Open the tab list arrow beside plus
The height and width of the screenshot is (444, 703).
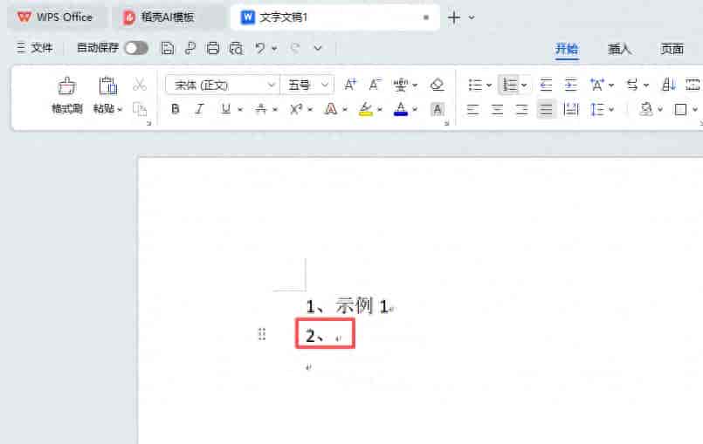click(472, 17)
